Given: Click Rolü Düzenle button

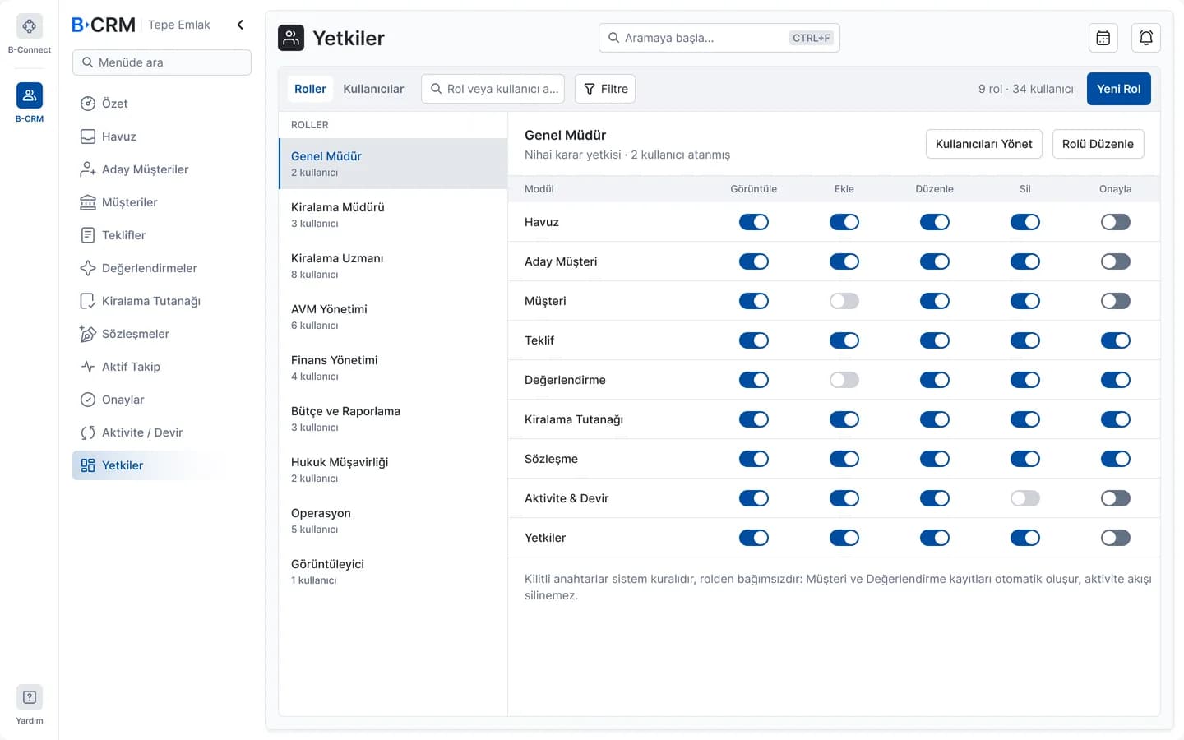Looking at the screenshot, I should click(1098, 144).
